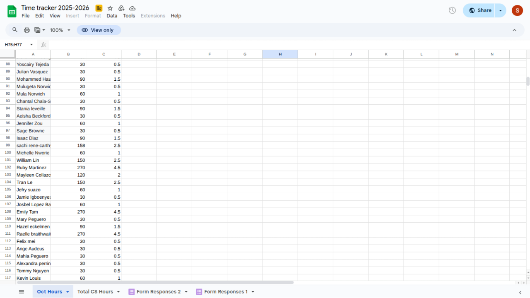Click the vertical scrollbar thumb

528,81
